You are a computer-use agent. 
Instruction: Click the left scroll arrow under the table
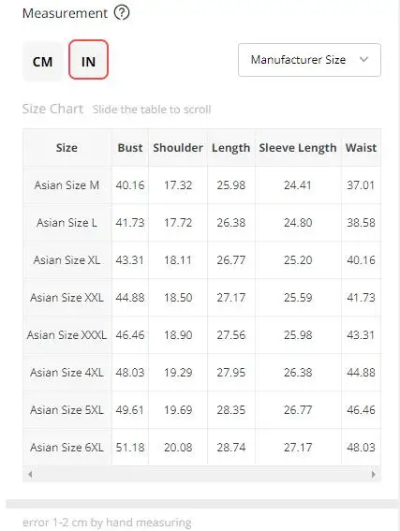point(30,474)
